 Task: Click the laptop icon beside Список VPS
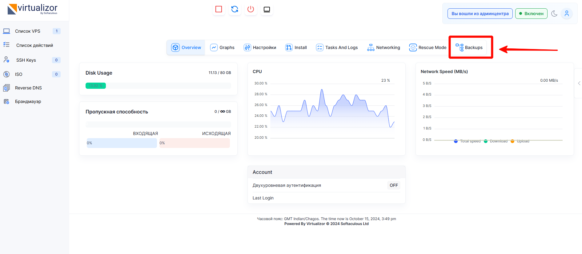tap(6, 31)
